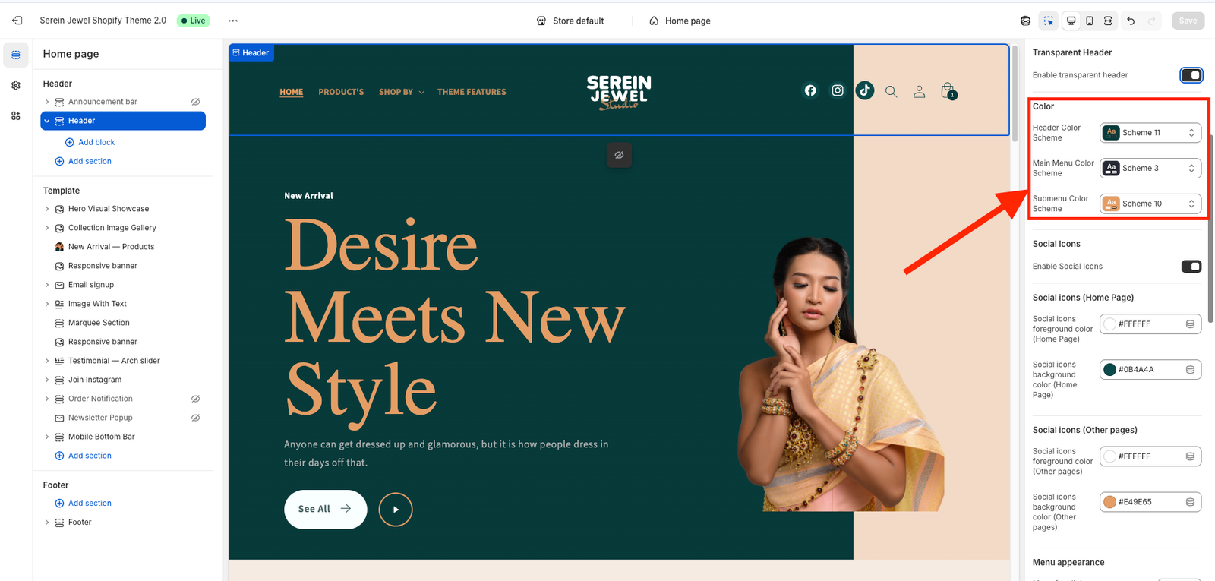Open the Store default selector
Screen dimensions: 1215x581
click(x=570, y=21)
